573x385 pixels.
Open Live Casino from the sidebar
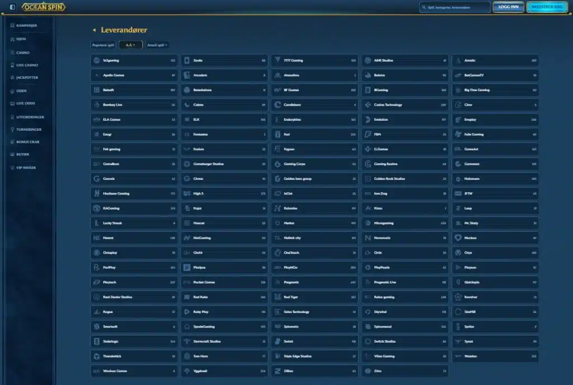click(x=27, y=65)
